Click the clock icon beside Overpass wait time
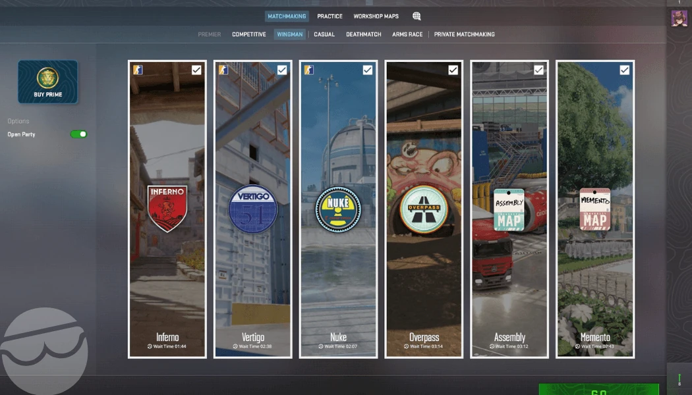 point(407,346)
